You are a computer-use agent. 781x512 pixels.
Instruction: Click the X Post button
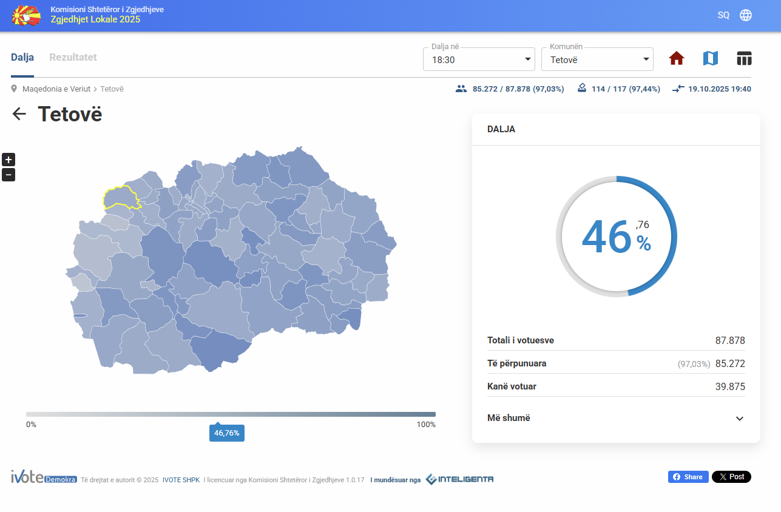[x=731, y=477]
